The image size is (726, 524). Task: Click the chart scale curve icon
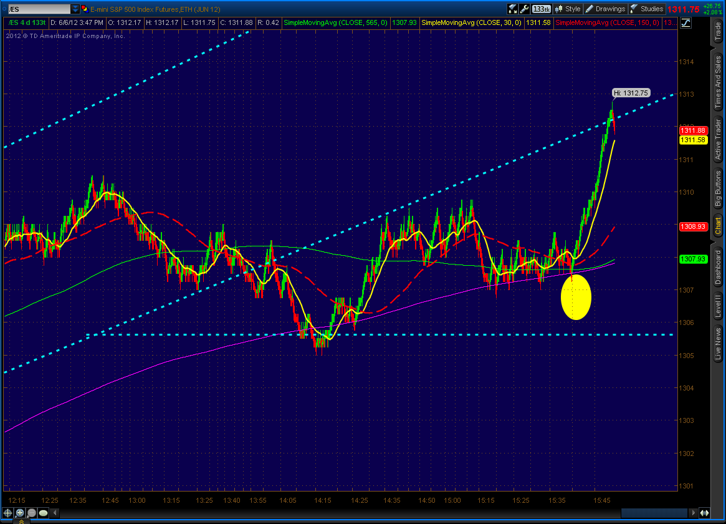(685, 22)
